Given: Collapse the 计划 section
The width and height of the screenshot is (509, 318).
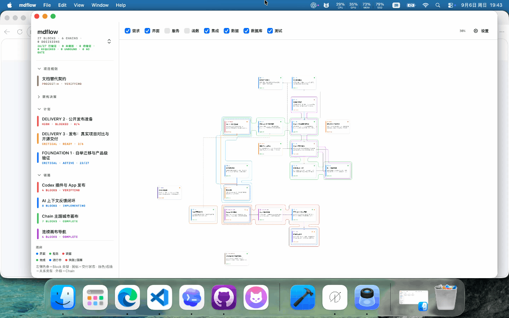Looking at the screenshot, I should 39,109.
